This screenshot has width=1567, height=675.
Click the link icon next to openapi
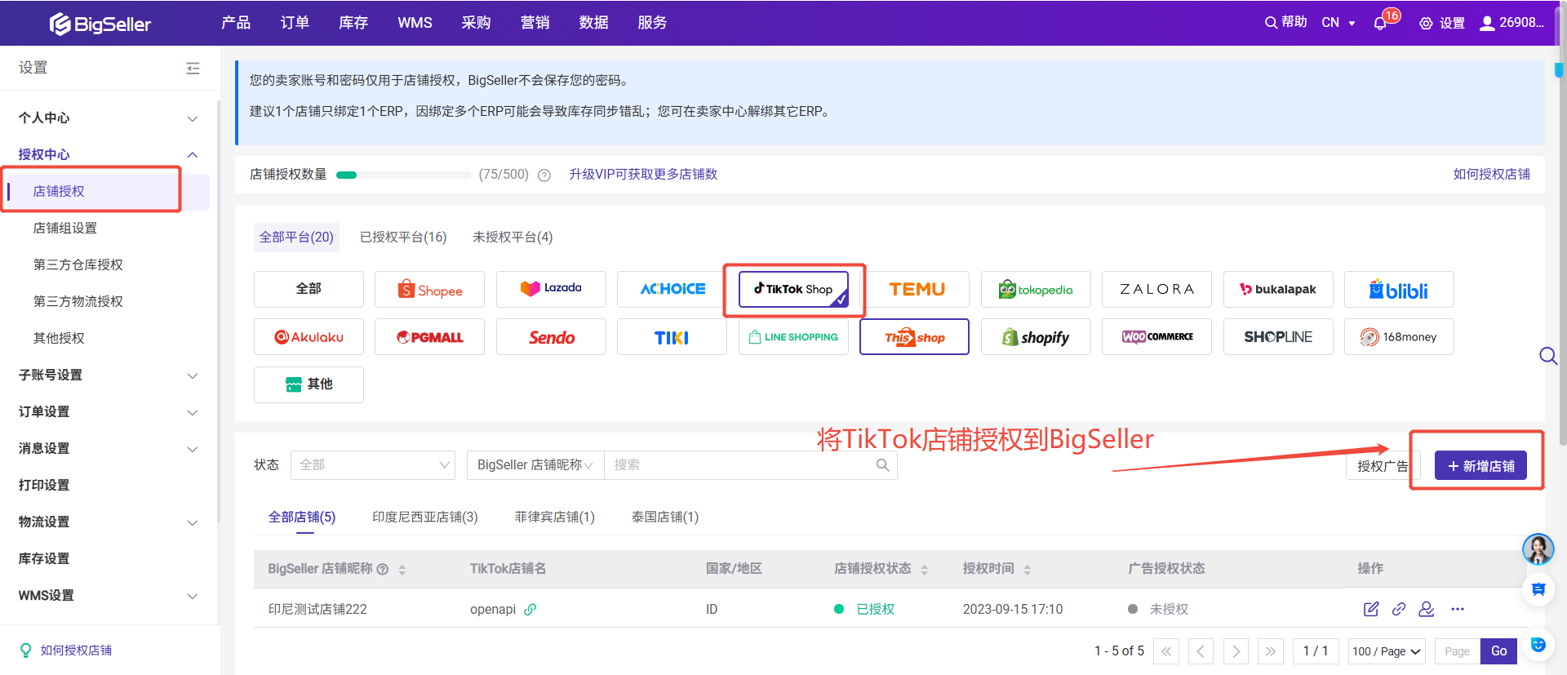[530, 610]
